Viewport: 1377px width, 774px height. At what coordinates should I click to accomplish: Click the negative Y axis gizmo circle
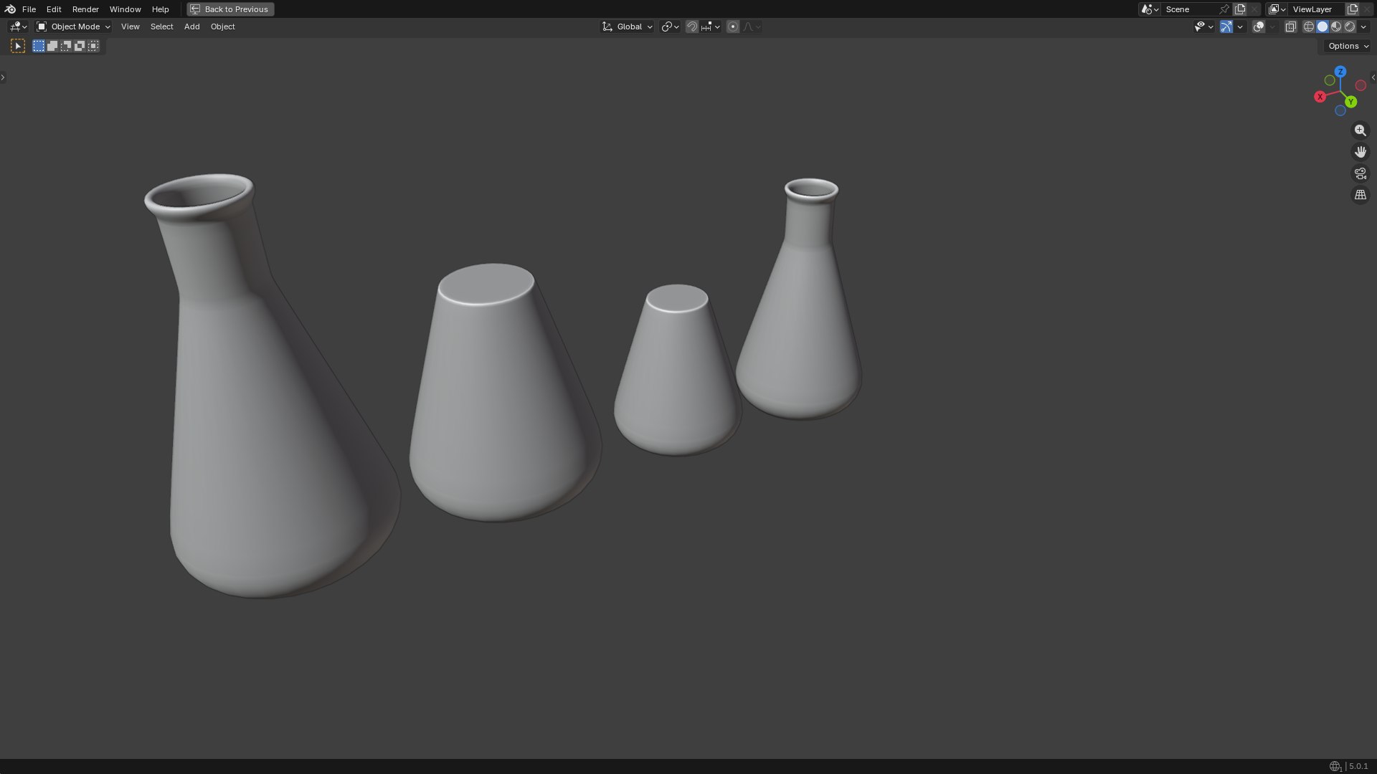[x=1330, y=80]
